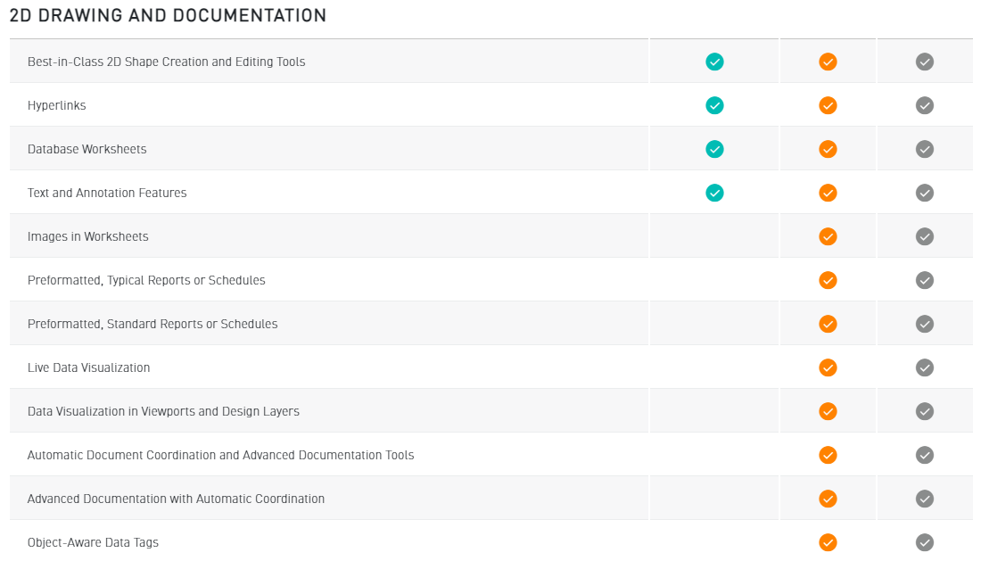Click the Database Worksheets feature label
The width and height of the screenshot is (981, 561).
tap(87, 149)
